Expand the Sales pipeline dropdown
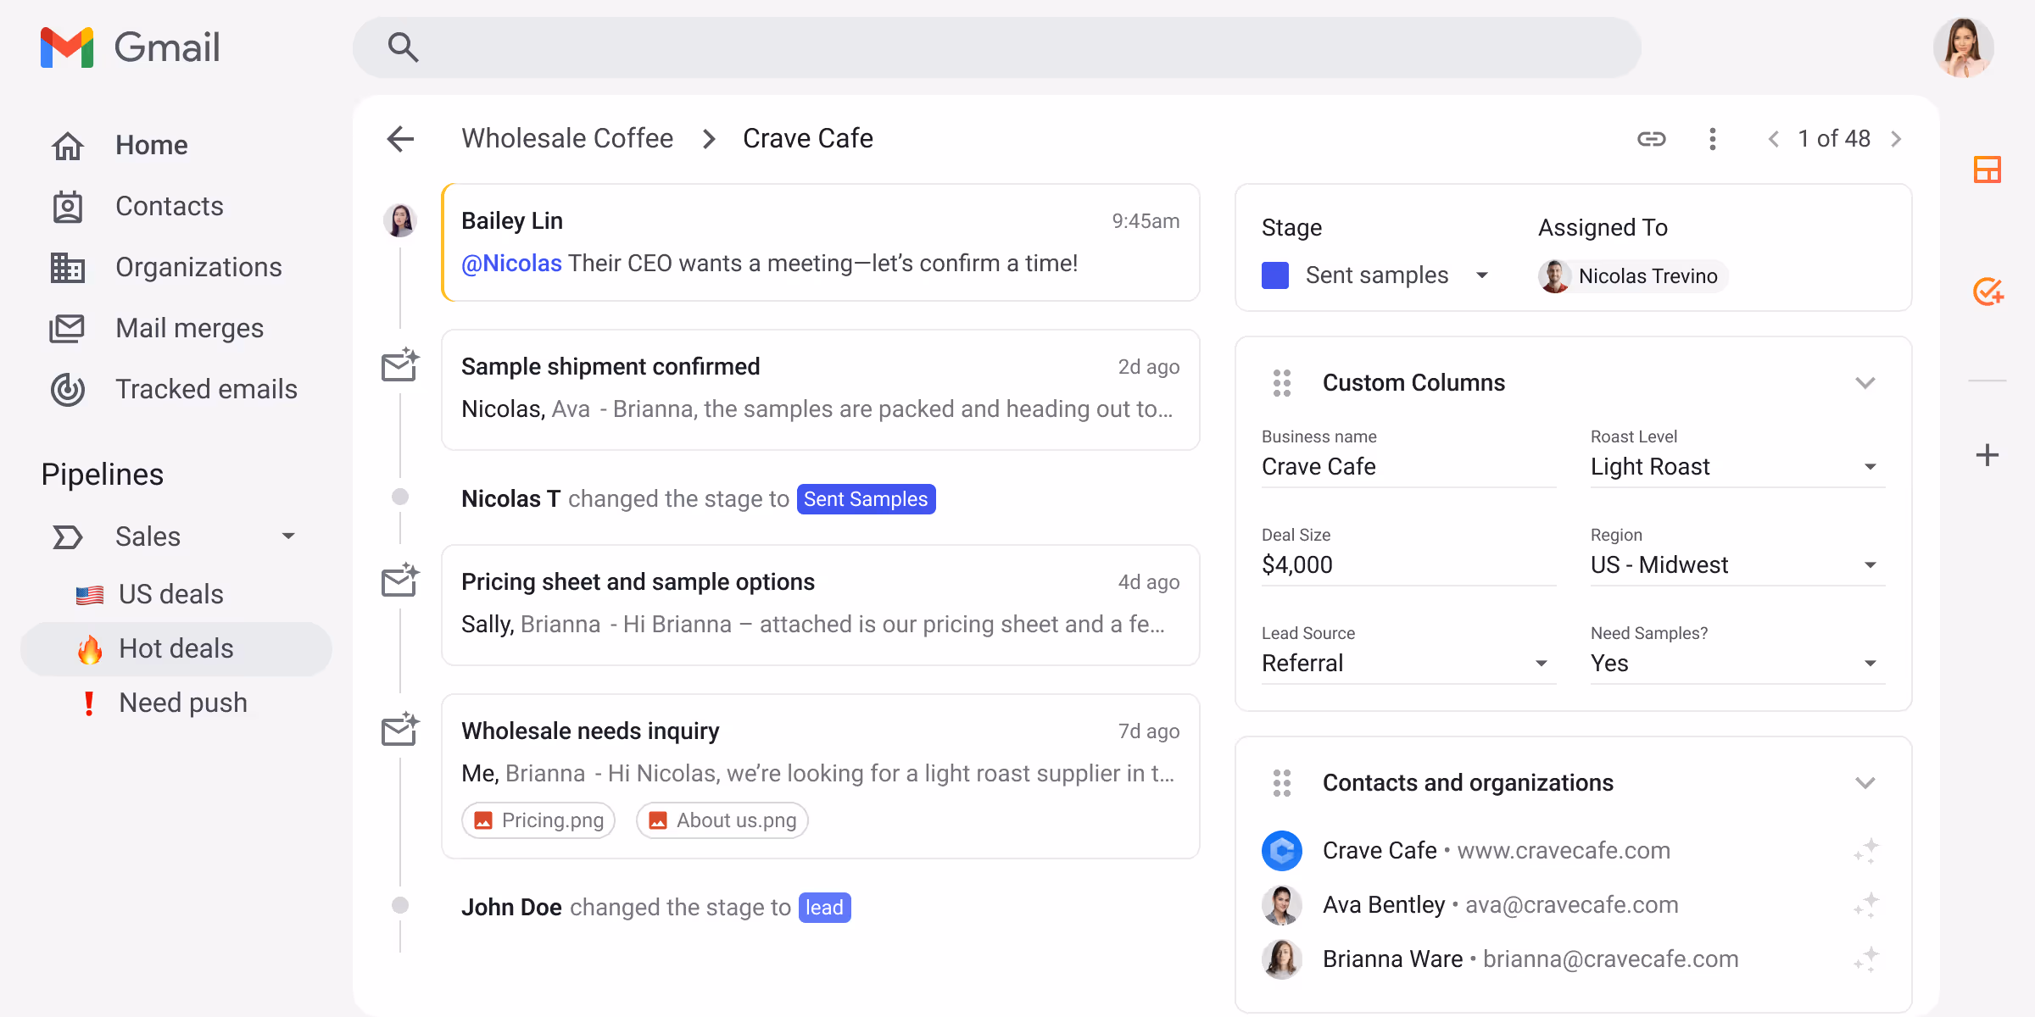Screen dimensions: 2035x1017 [x=288, y=536]
